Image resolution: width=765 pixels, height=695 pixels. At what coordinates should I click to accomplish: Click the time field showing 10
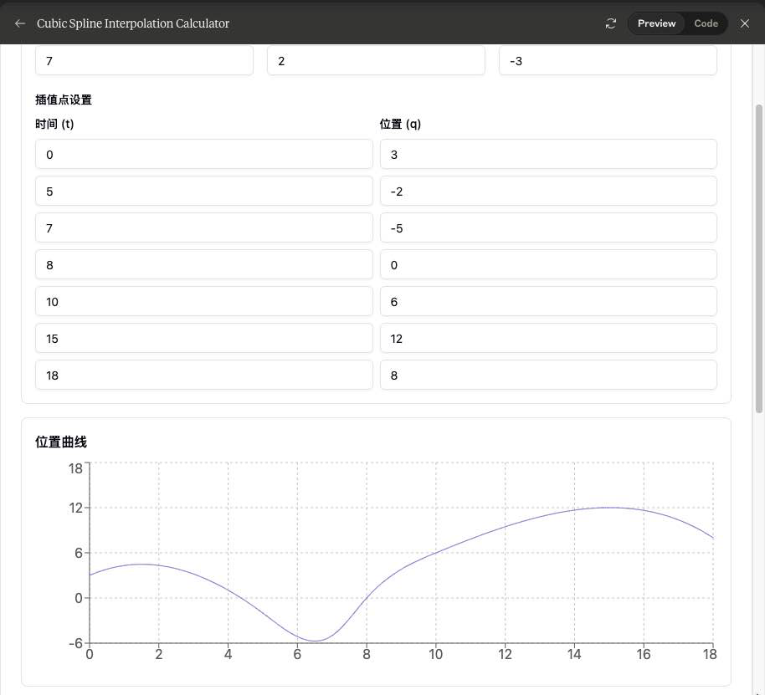click(x=204, y=302)
